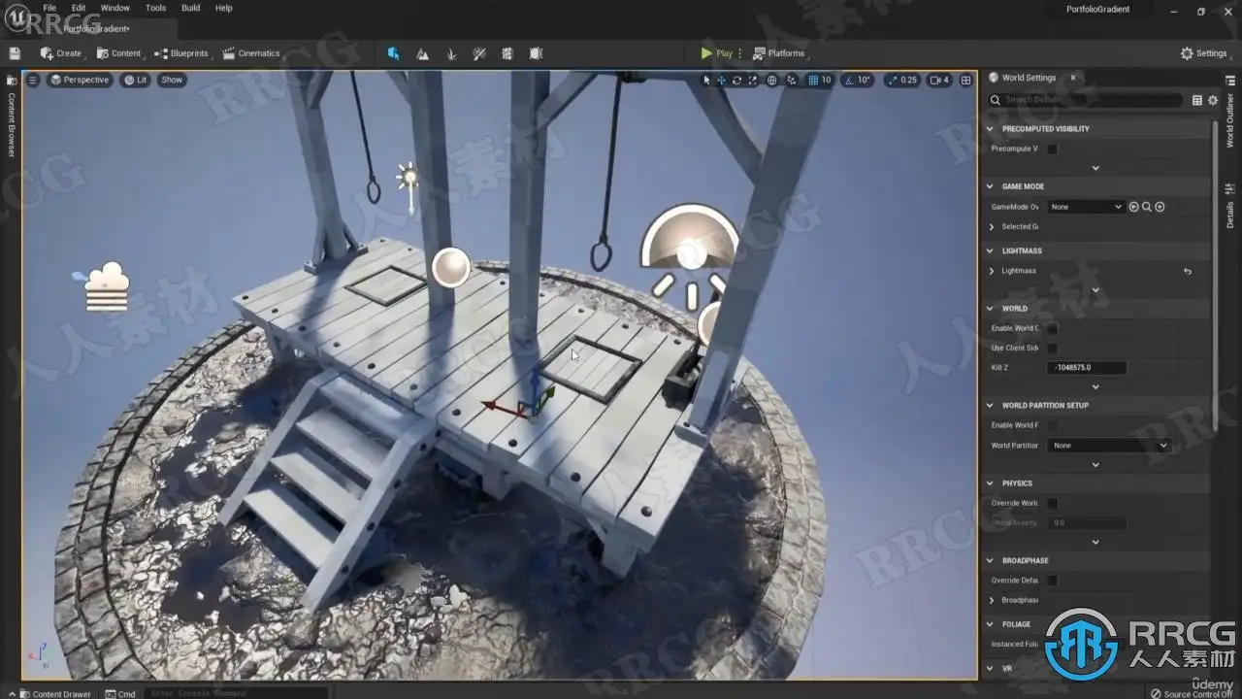Image resolution: width=1242 pixels, height=699 pixels.
Task: Reset Lightmass to default arrow
Action: pos(1188,271)
